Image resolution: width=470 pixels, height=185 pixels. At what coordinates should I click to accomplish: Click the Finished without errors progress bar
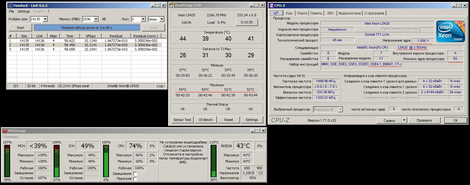(x=87, y=28)
